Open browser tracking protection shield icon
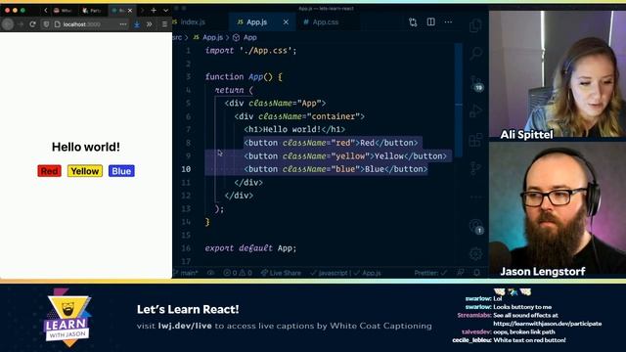626x352 pixels. (x=46, y=24)
